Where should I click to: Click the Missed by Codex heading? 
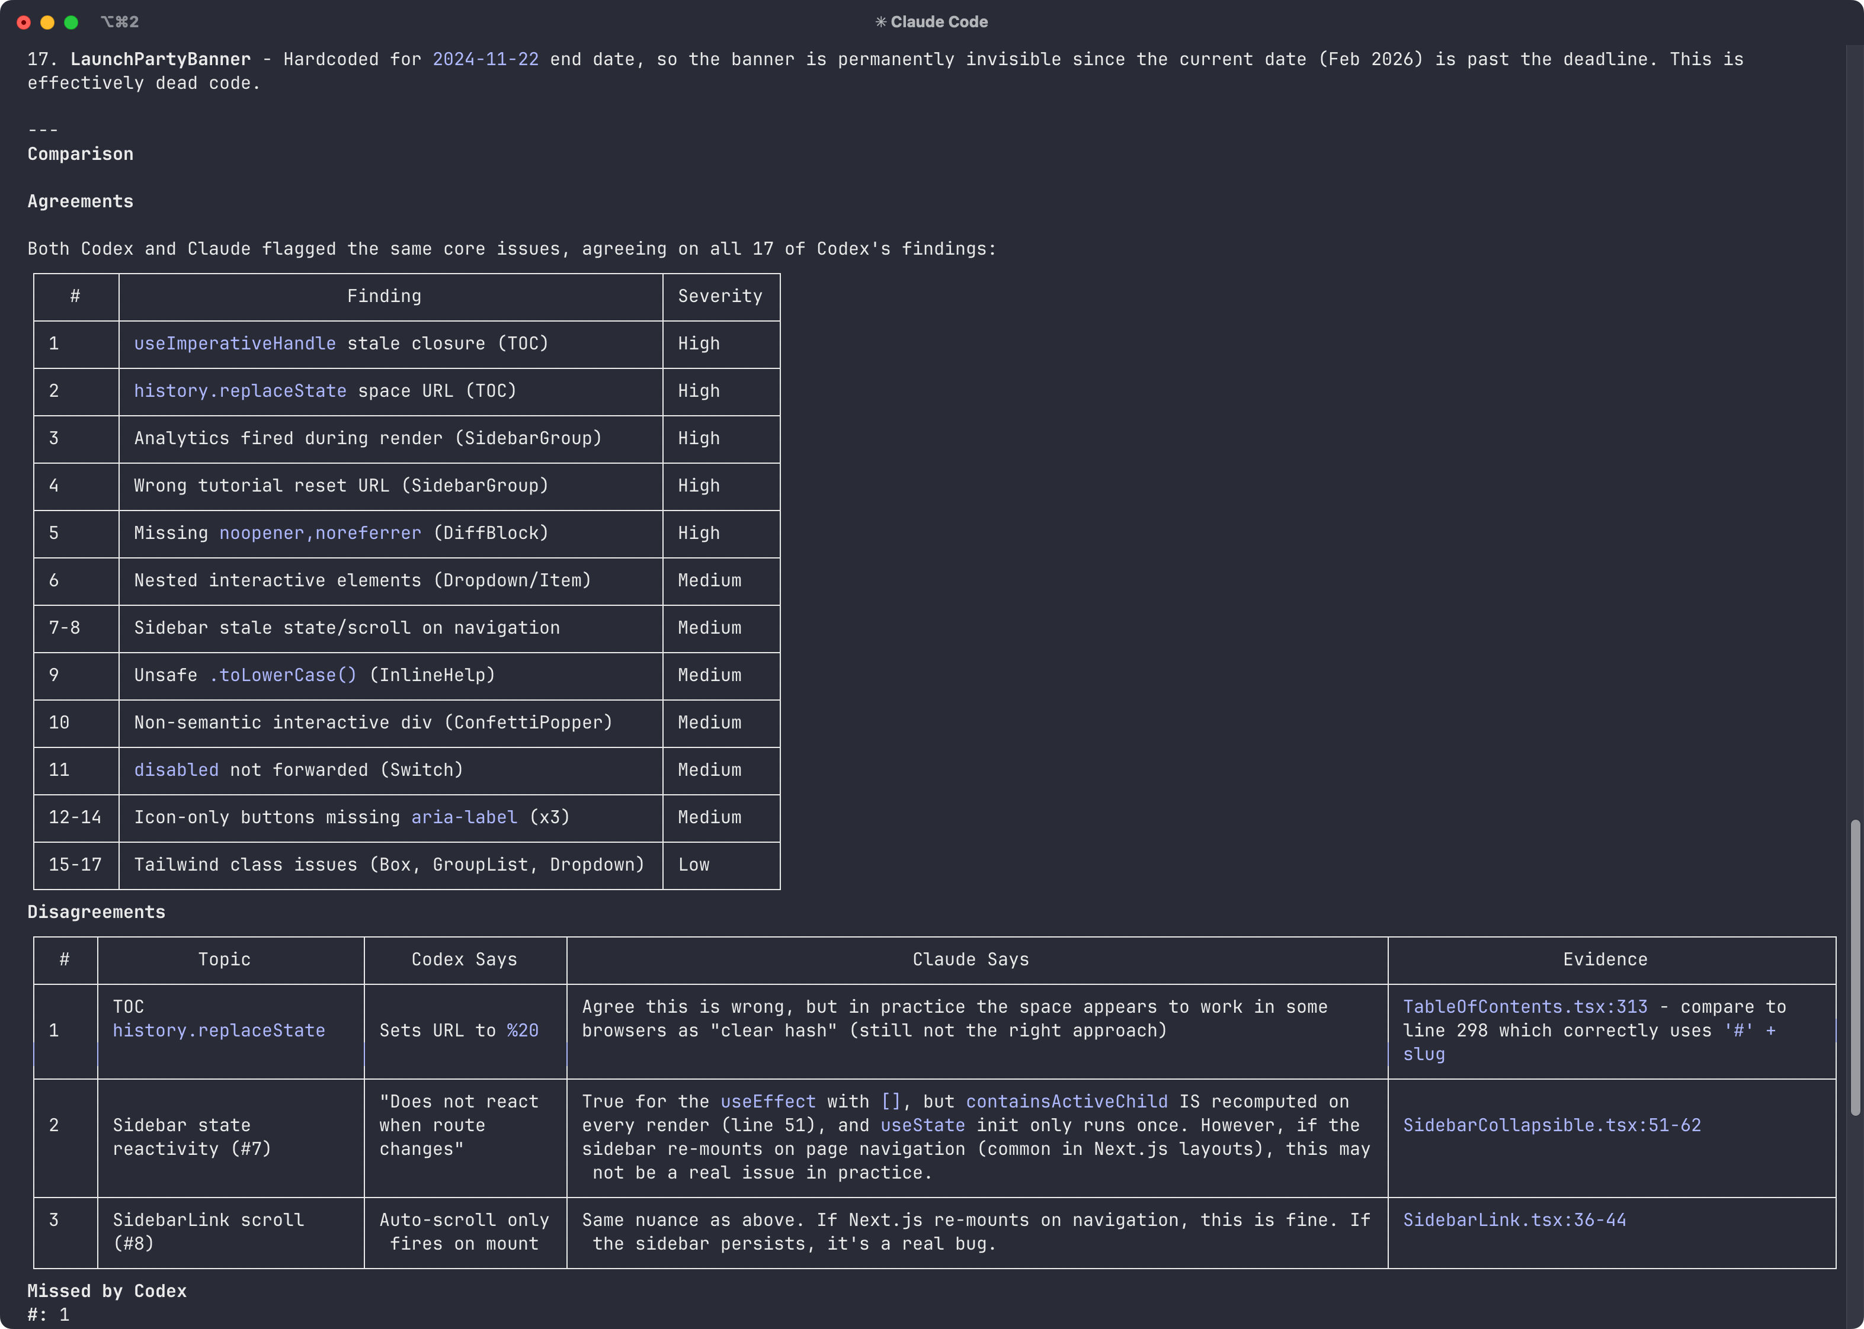coord(107,1291)
